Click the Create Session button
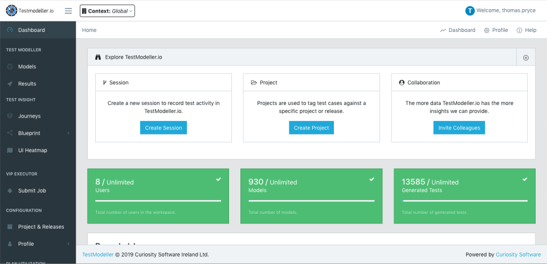This screenshot has width=547, height=264. [x=164, y=128]
